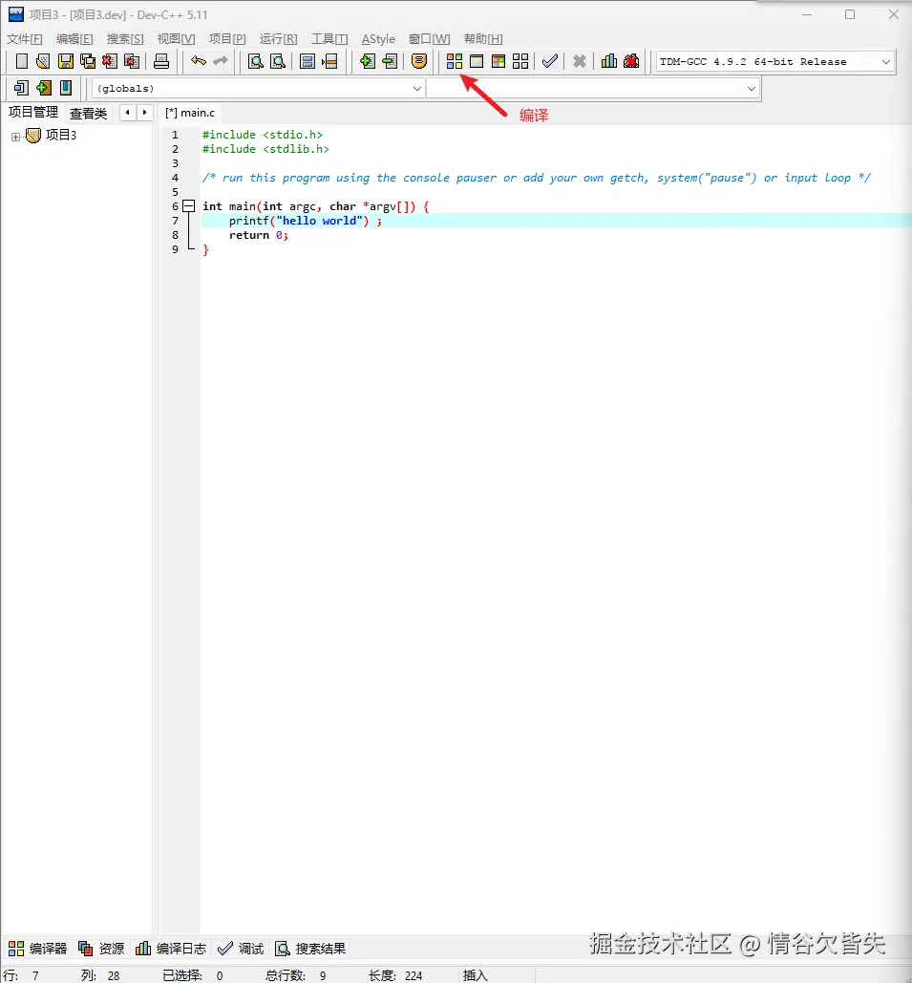
Task: Open the 搜索[S] menu
Action: click(x=125, y=39)
